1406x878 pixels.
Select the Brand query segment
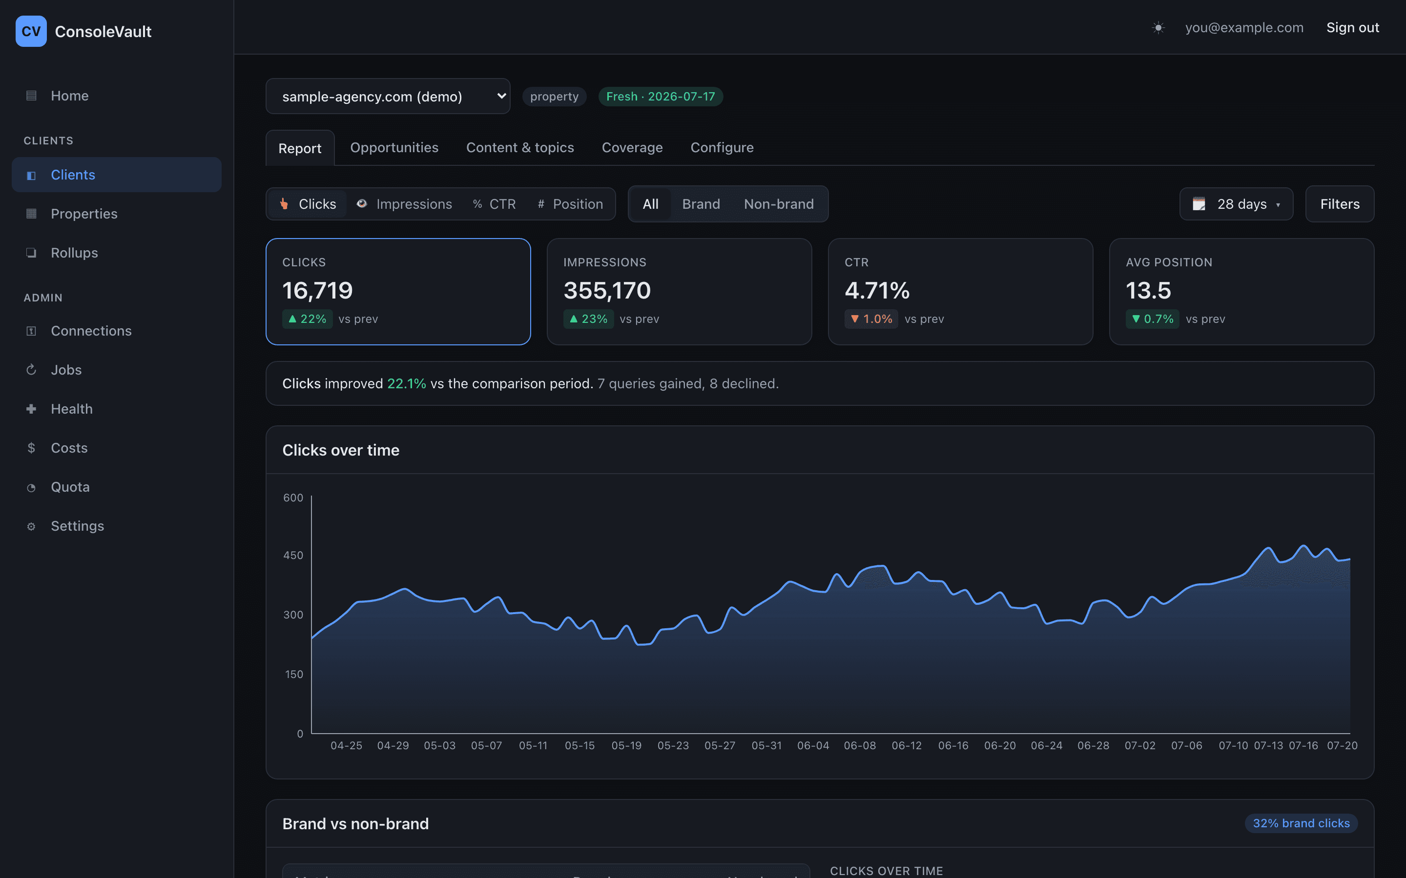[701, 204]
